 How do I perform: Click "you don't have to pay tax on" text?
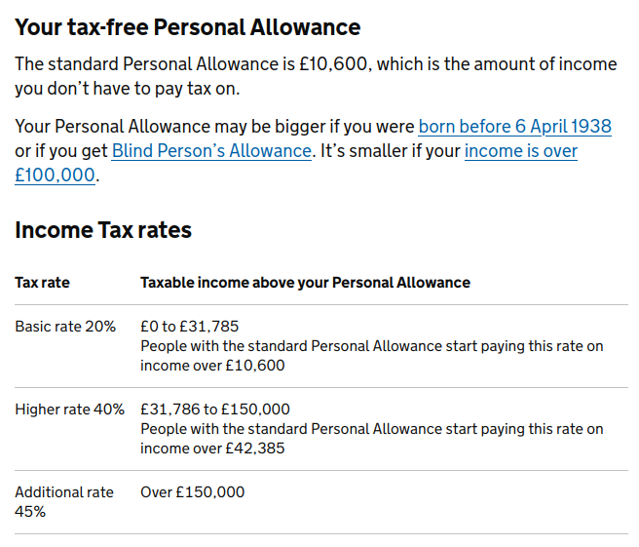(x=127, y=89)
